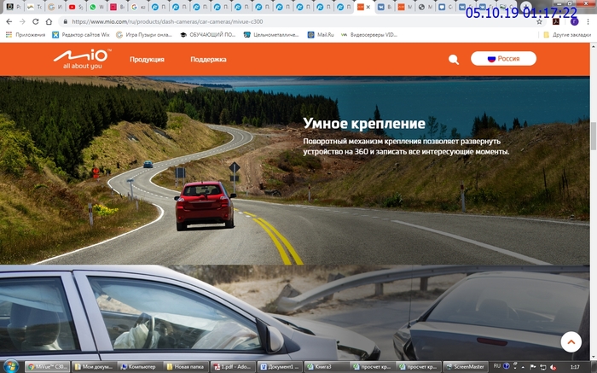Viewport: 597px width, 373px height.
Task: Open the Mail.Ru bookmark
Action: coord(320,35)
